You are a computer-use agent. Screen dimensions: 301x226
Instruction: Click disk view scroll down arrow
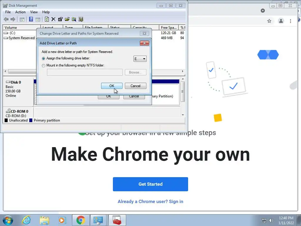pos(183,115)
